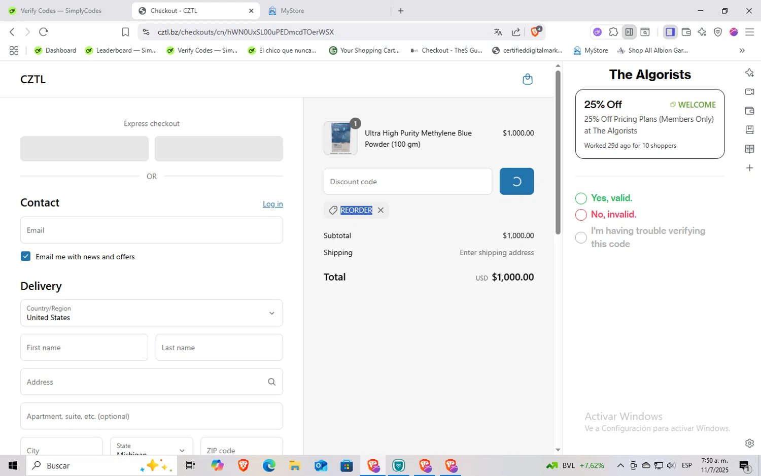Open the volume icon in the system tray
761x476 pixels.
point(671,465)
